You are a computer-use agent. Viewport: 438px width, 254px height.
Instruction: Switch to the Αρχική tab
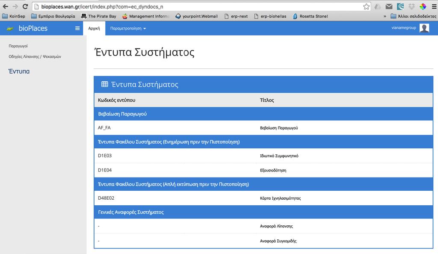(94, 29)
